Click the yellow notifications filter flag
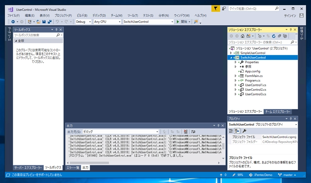 point(215,9)
